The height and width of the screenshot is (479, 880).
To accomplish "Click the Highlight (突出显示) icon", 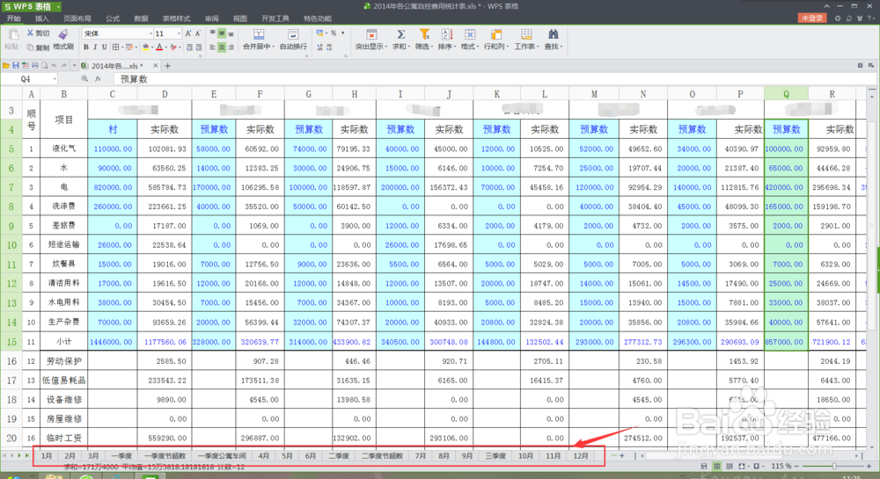I will point(371,35).
